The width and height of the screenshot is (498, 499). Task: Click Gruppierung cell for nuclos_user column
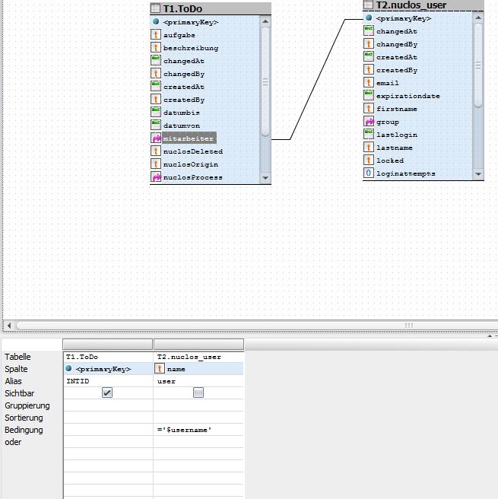click(x=198, y=405)
